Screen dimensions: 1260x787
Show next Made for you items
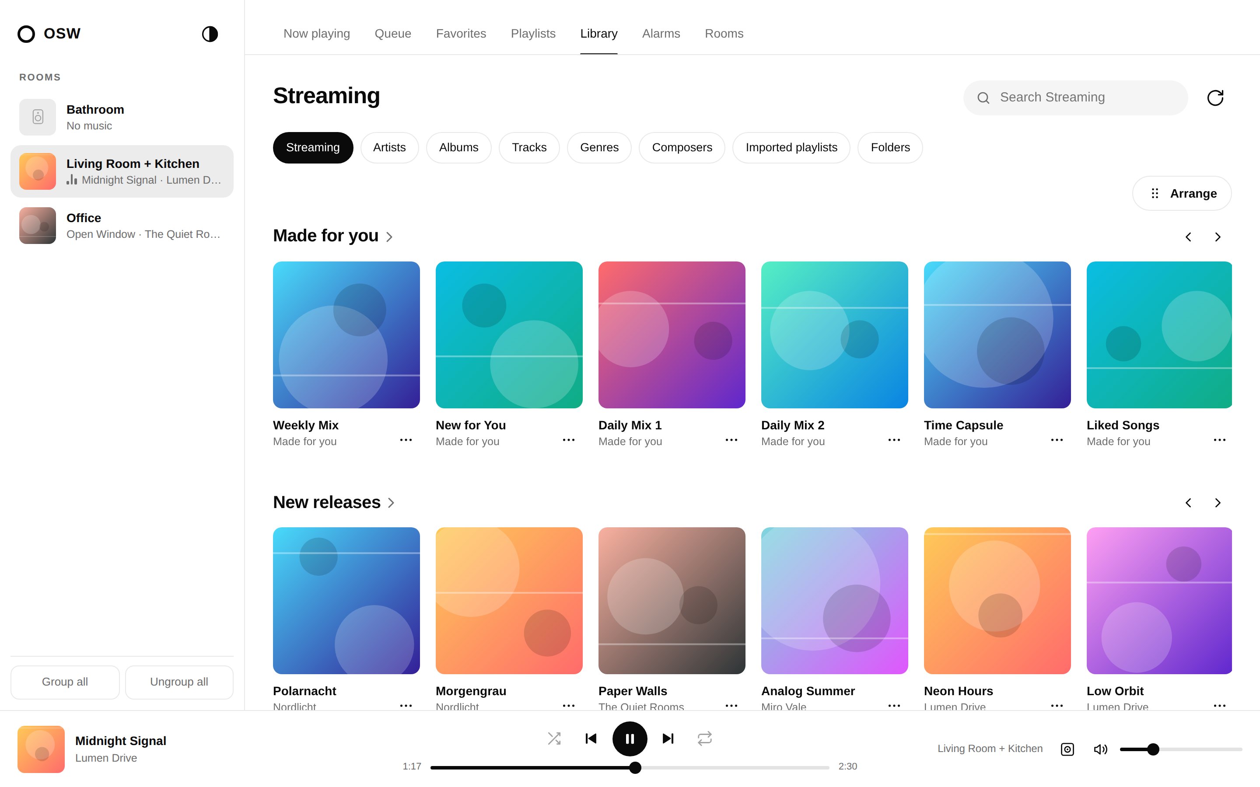tap(1217, 237)
